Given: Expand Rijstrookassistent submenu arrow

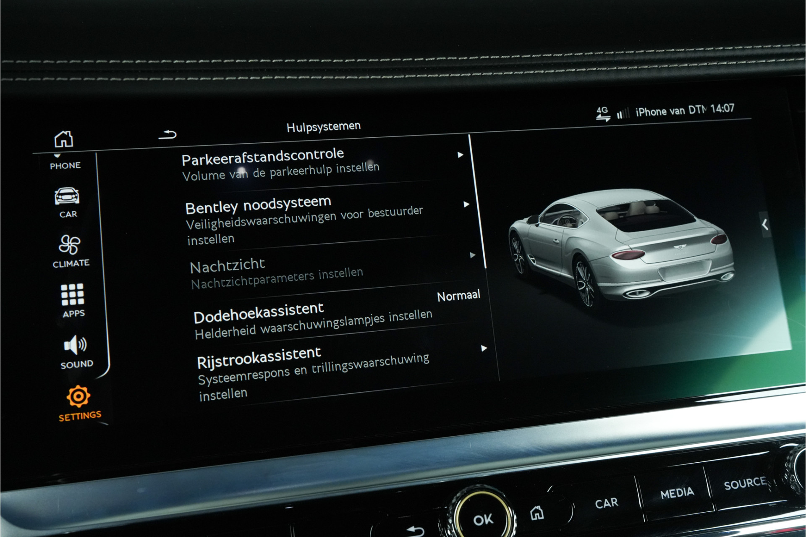Looking at the screenshot, I should click(x=484, y=348).
